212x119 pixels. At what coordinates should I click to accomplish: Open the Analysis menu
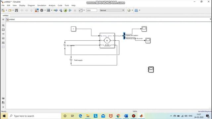click(x=52, y=5)
